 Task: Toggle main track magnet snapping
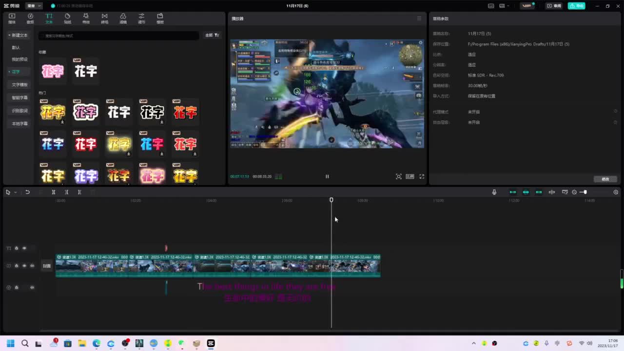[513, 192]
